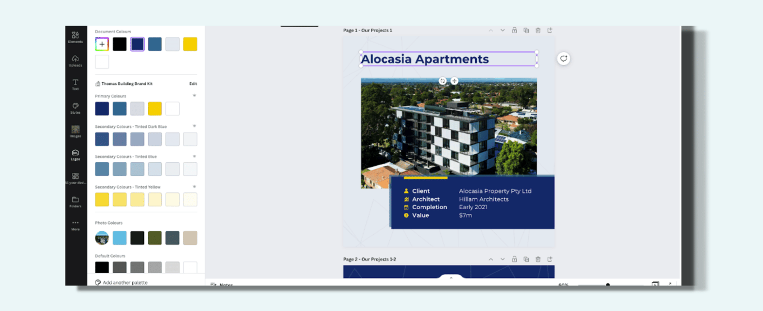
Task: Add a new document colour
Action: [x=102, y=44]
